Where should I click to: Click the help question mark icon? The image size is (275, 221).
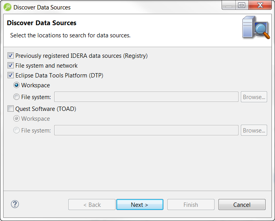point(15,204)
